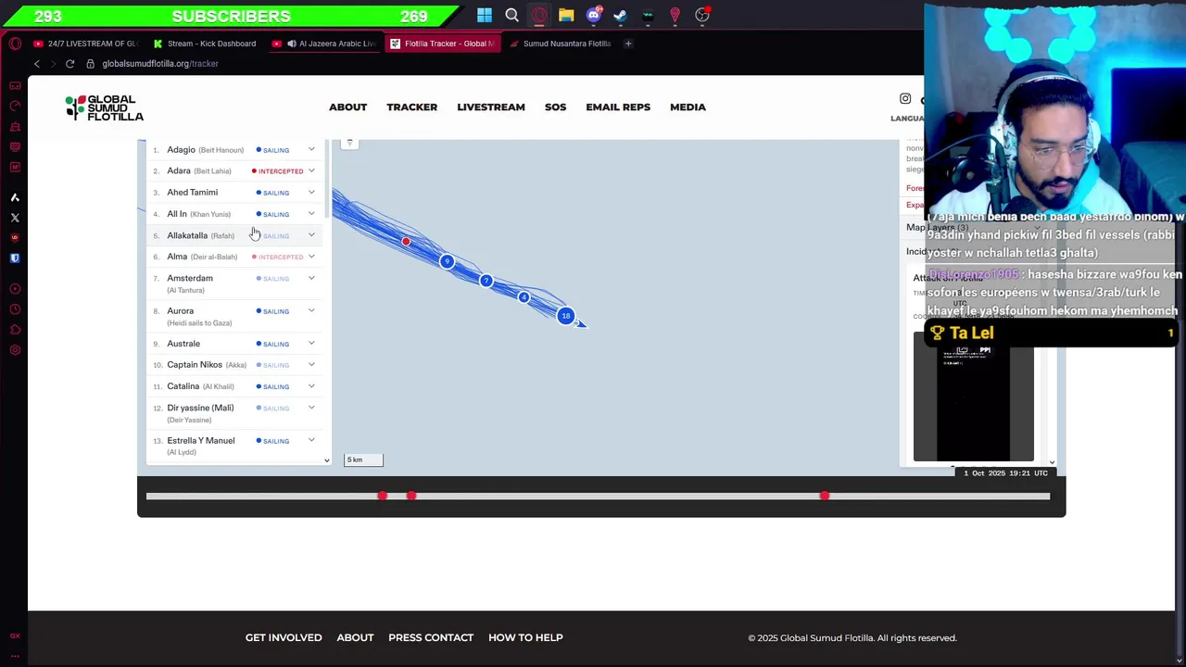Open settings gear icon in sidebar
Image resolution: width=1186 pixels, height=667 pixels.
(15, 350)
